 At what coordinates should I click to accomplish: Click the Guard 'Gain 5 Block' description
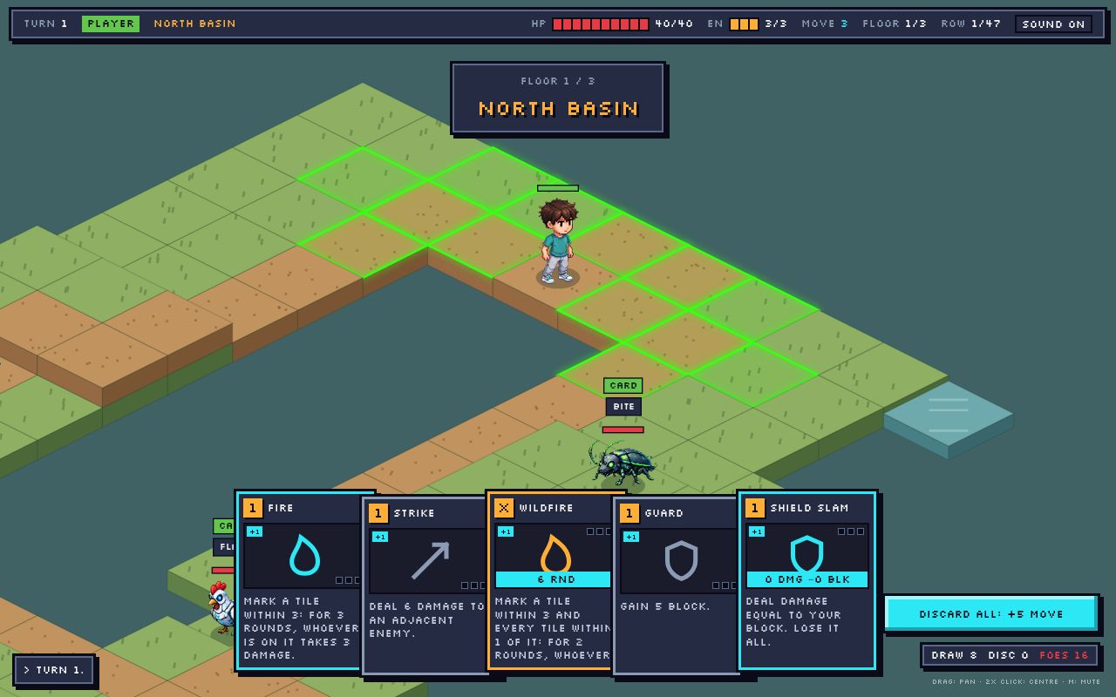665,606
